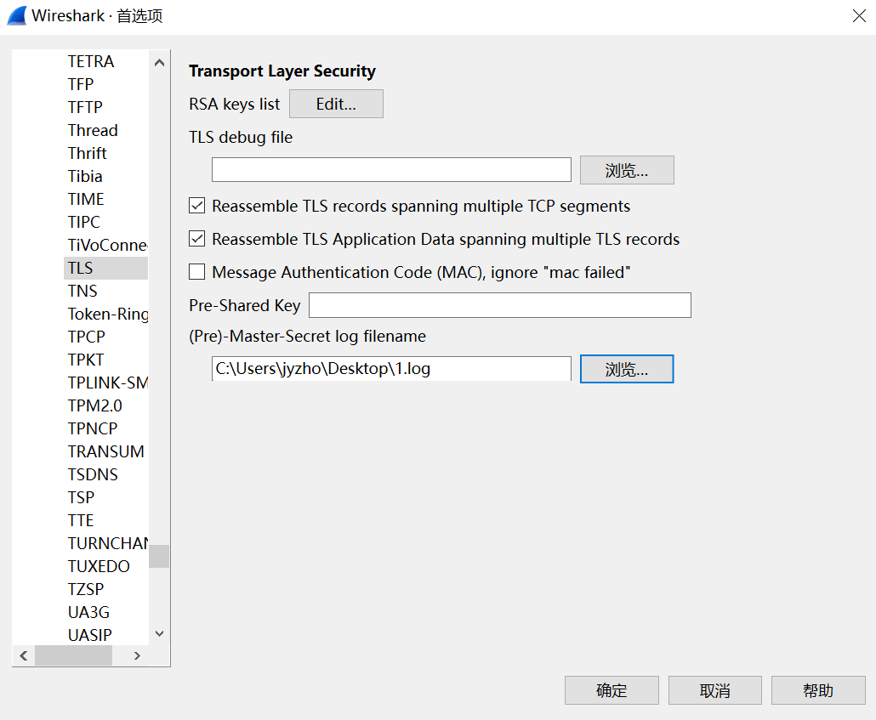The image size is (876, 720).
Task: Focus the Pre-Shared Key field
Action: (500, 305)
